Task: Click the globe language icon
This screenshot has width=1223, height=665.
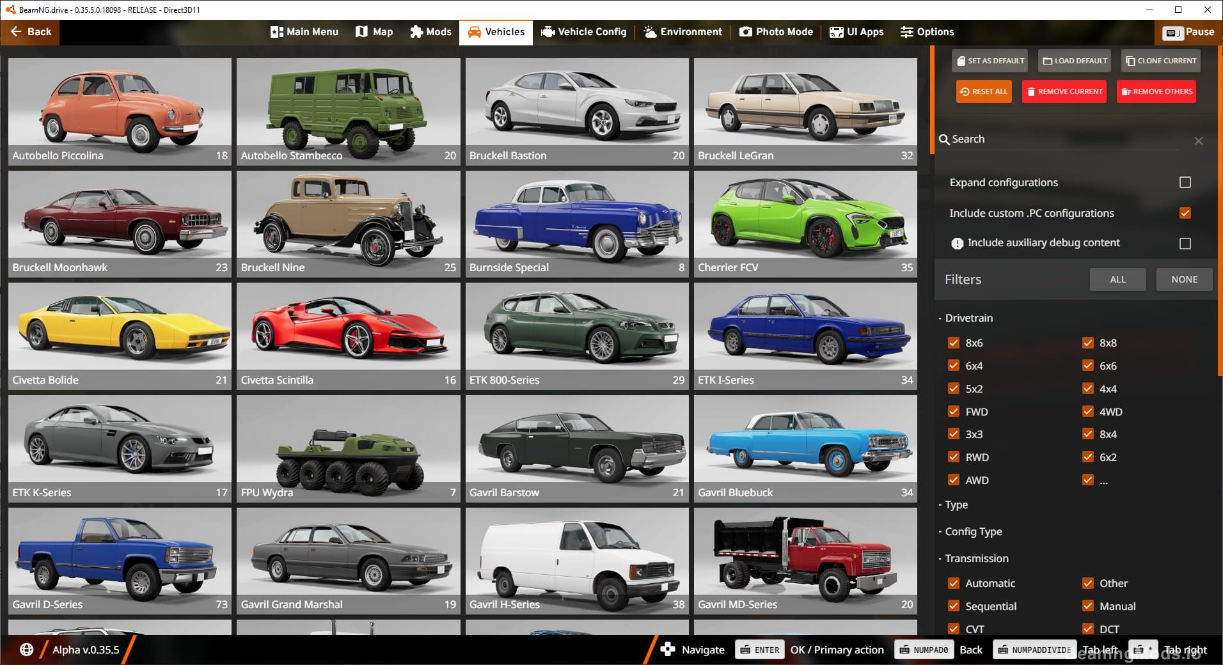Action: coord(26,650)
